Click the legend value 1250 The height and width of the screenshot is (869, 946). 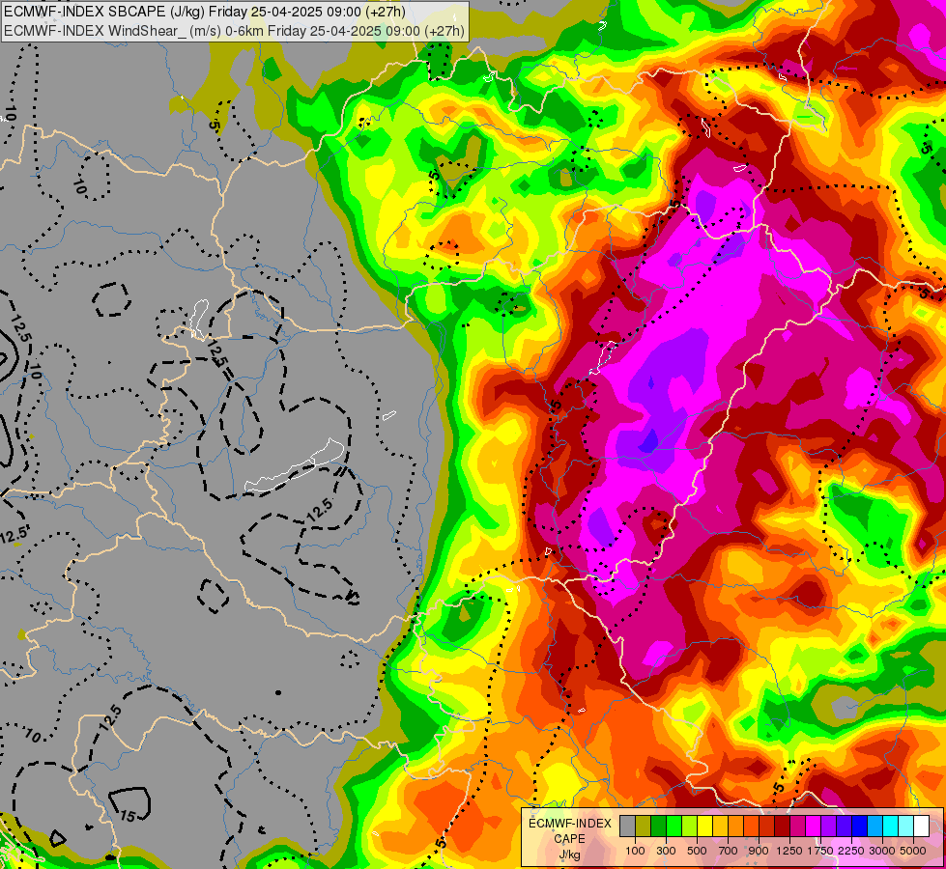(x=789, y=851)
